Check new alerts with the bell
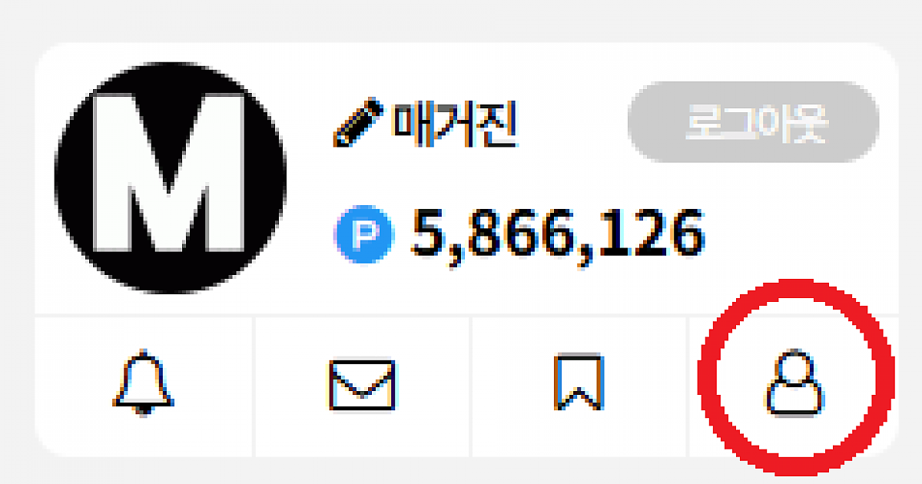The width and height of the screenshot is (922, 484). (x=144, y=383)
